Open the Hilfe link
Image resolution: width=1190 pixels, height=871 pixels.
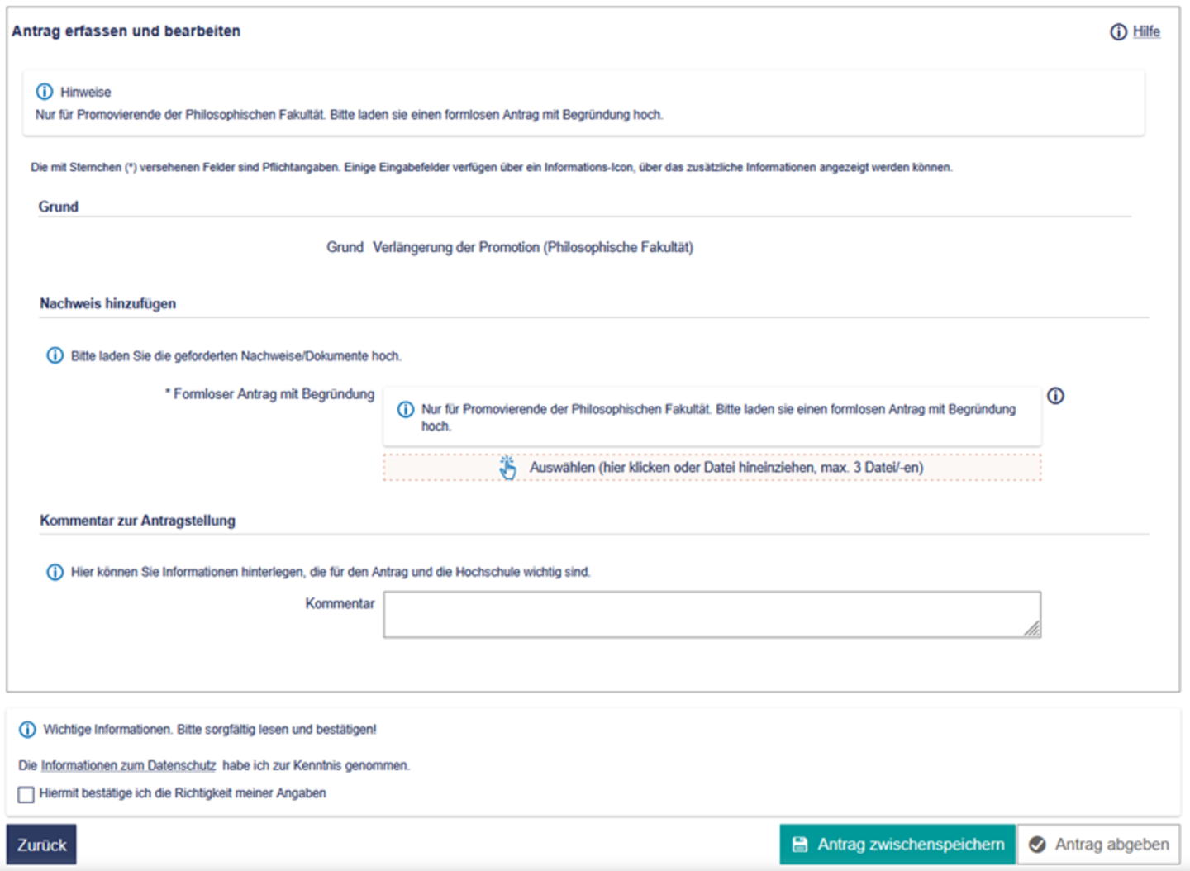point(1146,31)
